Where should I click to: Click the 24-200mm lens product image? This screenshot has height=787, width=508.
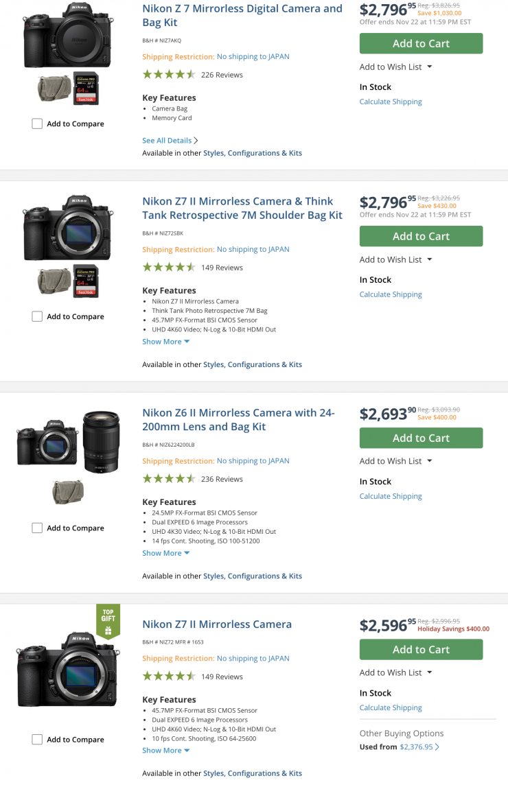coord(102,441)
